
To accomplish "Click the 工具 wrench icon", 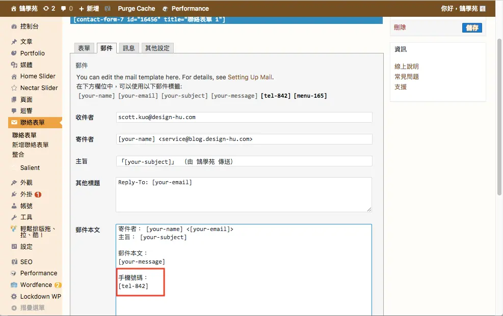I will (x=14, y=217).
